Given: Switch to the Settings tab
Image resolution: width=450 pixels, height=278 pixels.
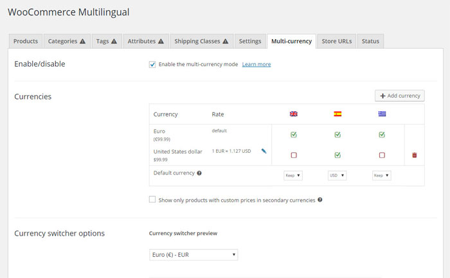Looking at the screenshot, I should tap(250, 41).
